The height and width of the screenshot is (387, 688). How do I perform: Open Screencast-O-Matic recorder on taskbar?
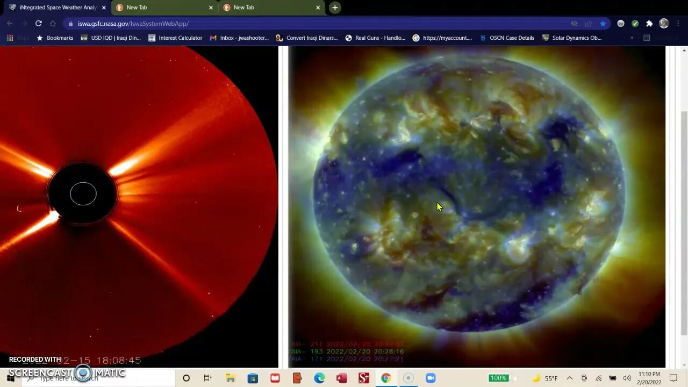coord(408,378)
